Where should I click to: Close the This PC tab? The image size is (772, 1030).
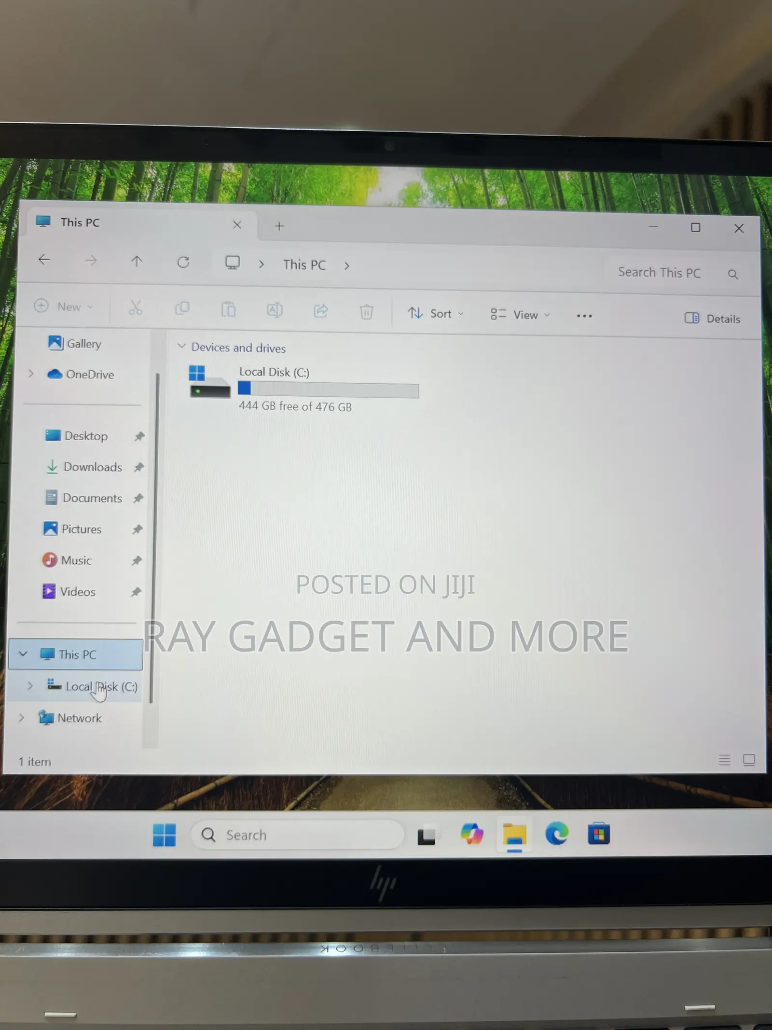pos(237,225)
